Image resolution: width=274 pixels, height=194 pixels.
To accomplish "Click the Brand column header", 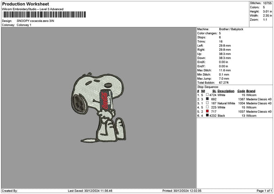I will tap(251, 91).
